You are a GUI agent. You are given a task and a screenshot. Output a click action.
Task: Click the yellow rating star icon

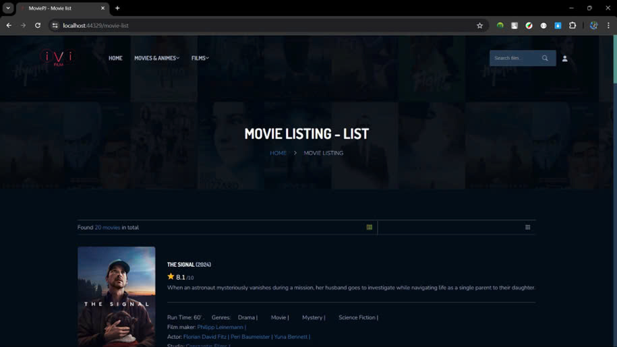(x=171, y=276)
